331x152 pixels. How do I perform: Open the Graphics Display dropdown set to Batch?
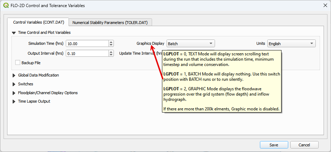pyautogui.click(x=191, y=44)
